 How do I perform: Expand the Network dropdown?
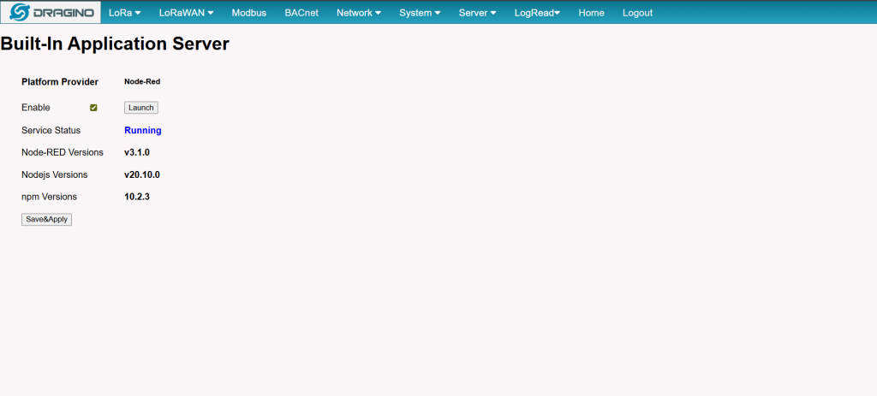[x=358, y=13]
